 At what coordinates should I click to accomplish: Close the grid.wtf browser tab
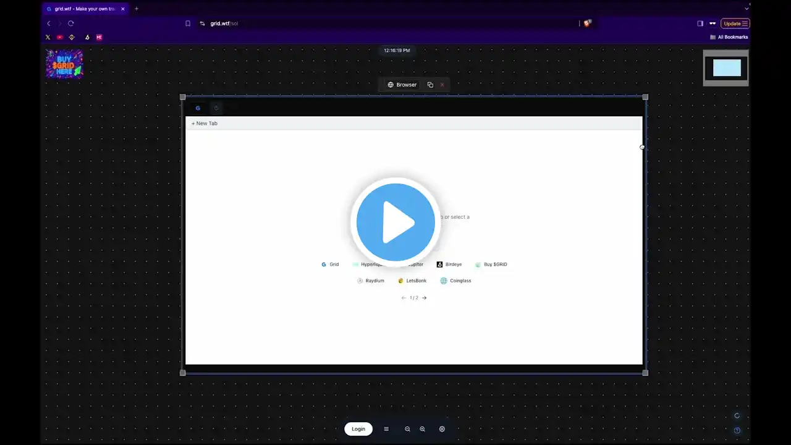click(123, 9)
